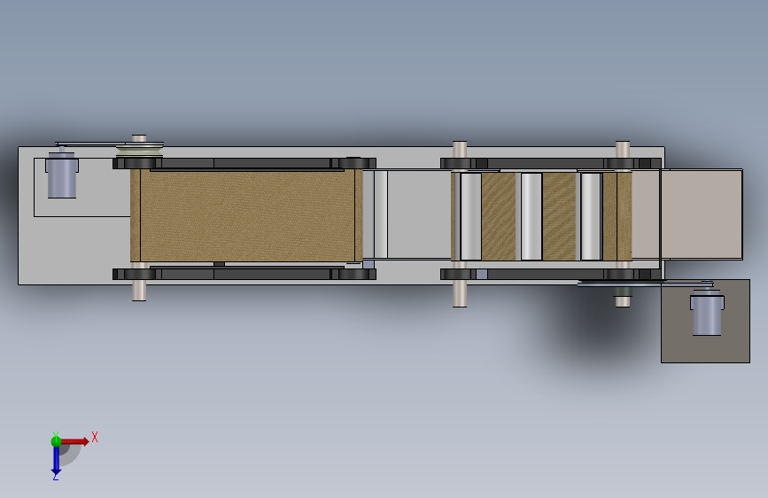Select the shaft end protruding below the left conveyor
Screen dimensions: 768x498
click(x=139, y=290)
